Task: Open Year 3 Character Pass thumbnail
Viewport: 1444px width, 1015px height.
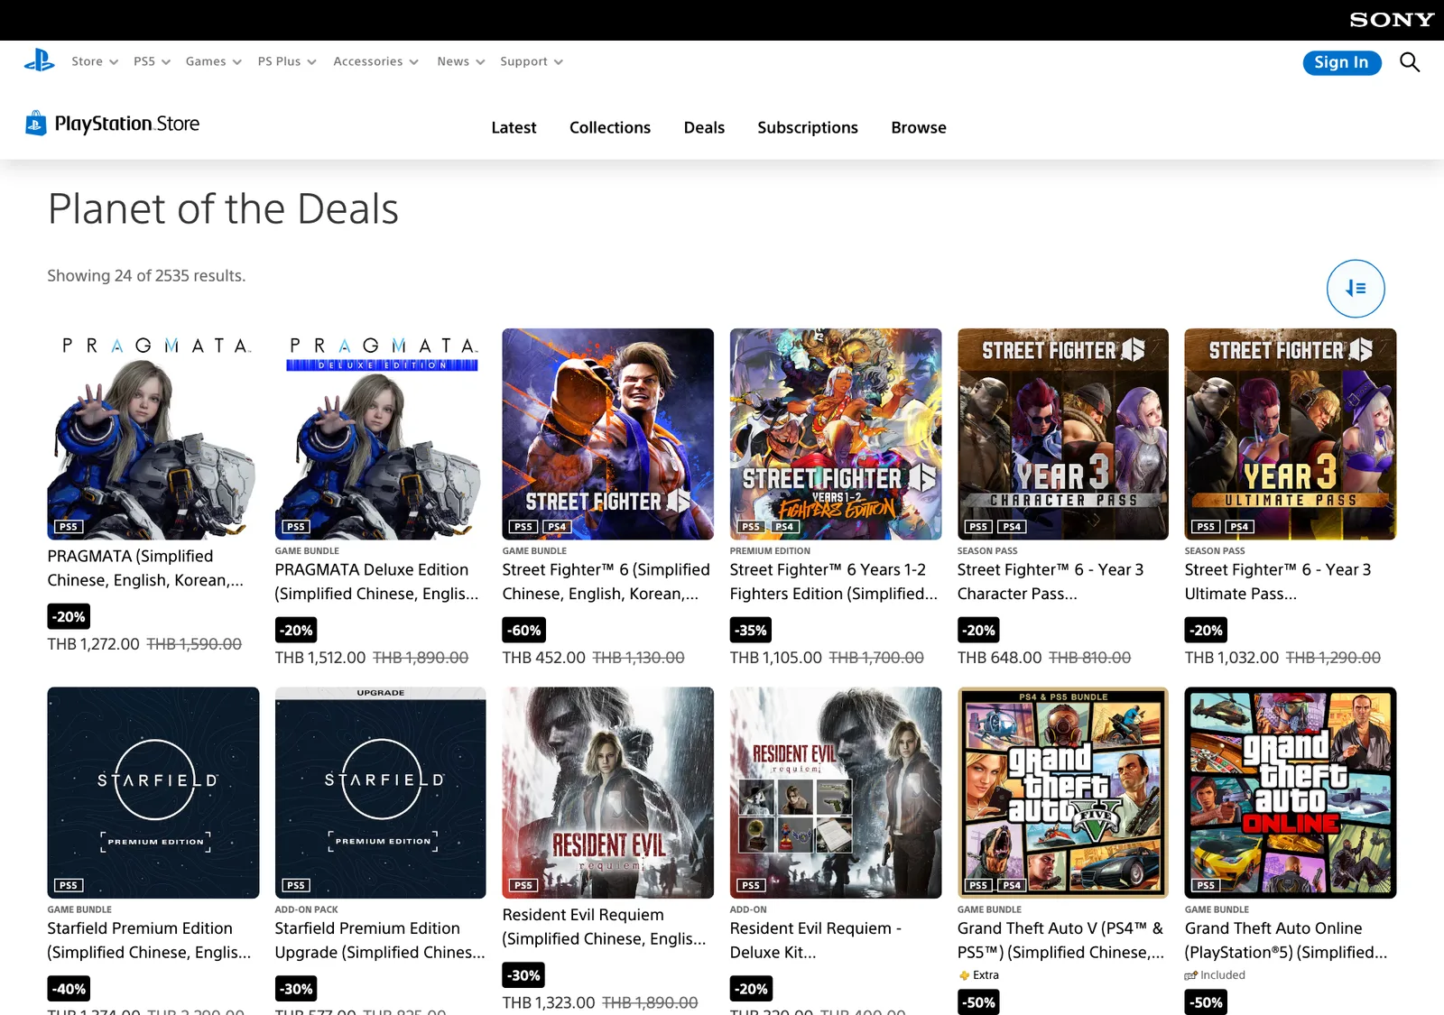Action: (1062, 434)
